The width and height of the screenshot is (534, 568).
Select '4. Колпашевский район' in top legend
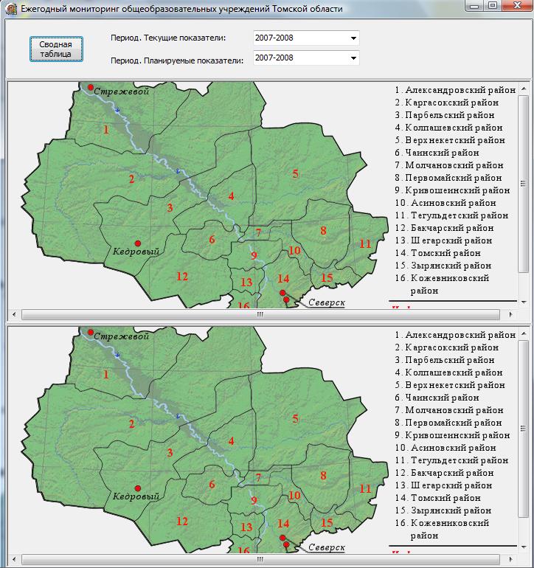click(449, 128)
